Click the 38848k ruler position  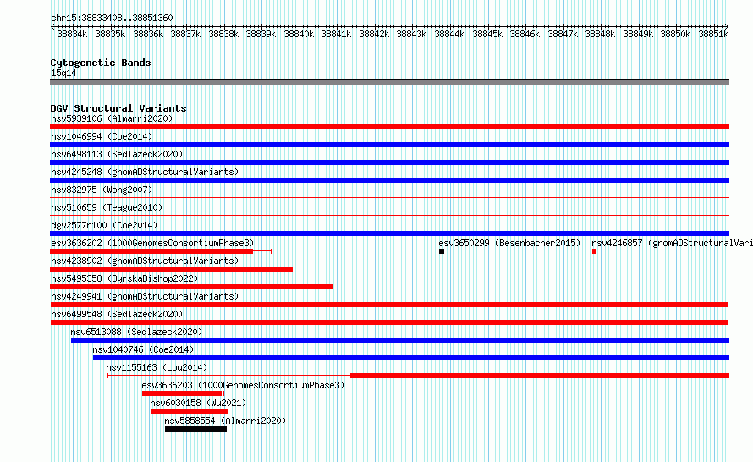click(600, 34)
